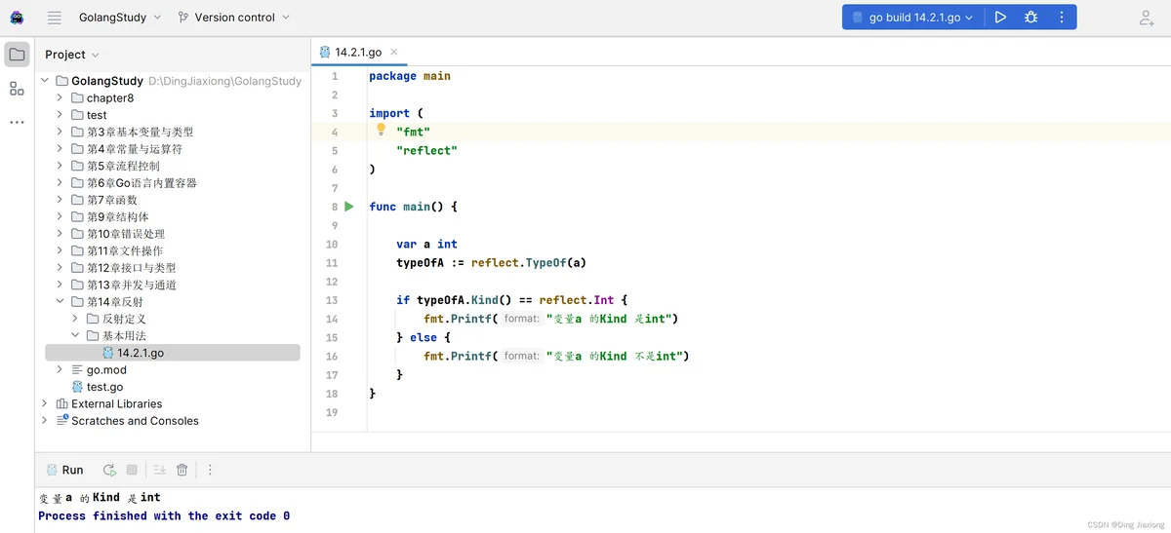This screenshot has height=533, width=1171.
Task: Expand the 第3章基本变量与类型 folder
Action: click(60, 132)
